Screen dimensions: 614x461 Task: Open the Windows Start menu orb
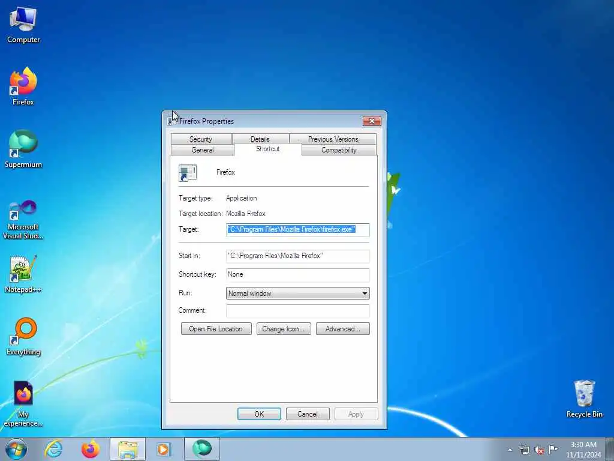(x=16, y=449)
